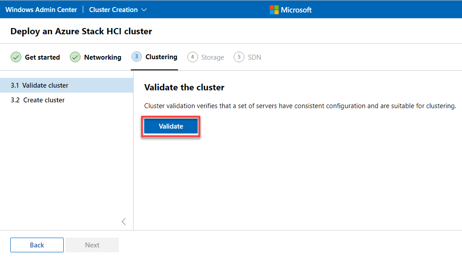
Task: Expand the Cluster Creation dropdown
Action: 118,10
